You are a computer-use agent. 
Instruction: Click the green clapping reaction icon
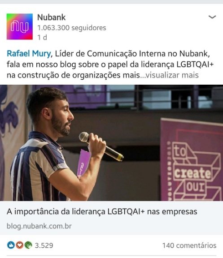coord(28,245)
